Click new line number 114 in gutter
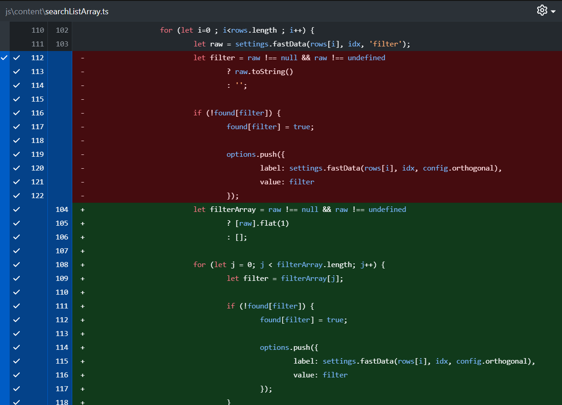Image resolution: width=562 pixels, height=405 pixels. 62,348
